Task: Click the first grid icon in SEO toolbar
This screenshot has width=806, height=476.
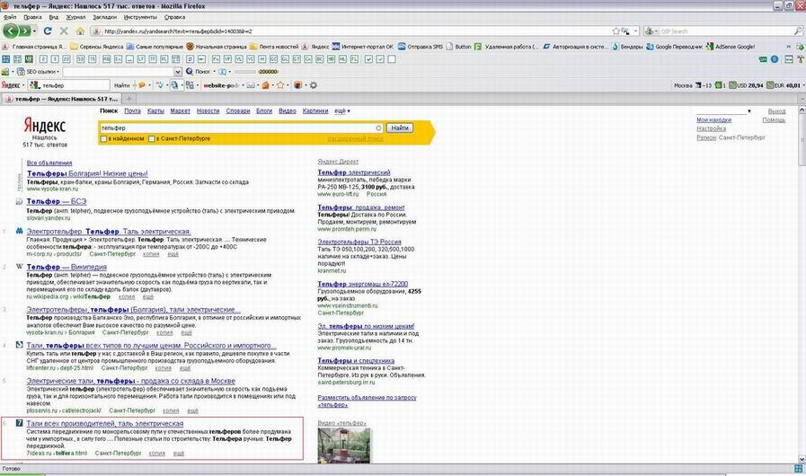Action: tap(5, 59)
